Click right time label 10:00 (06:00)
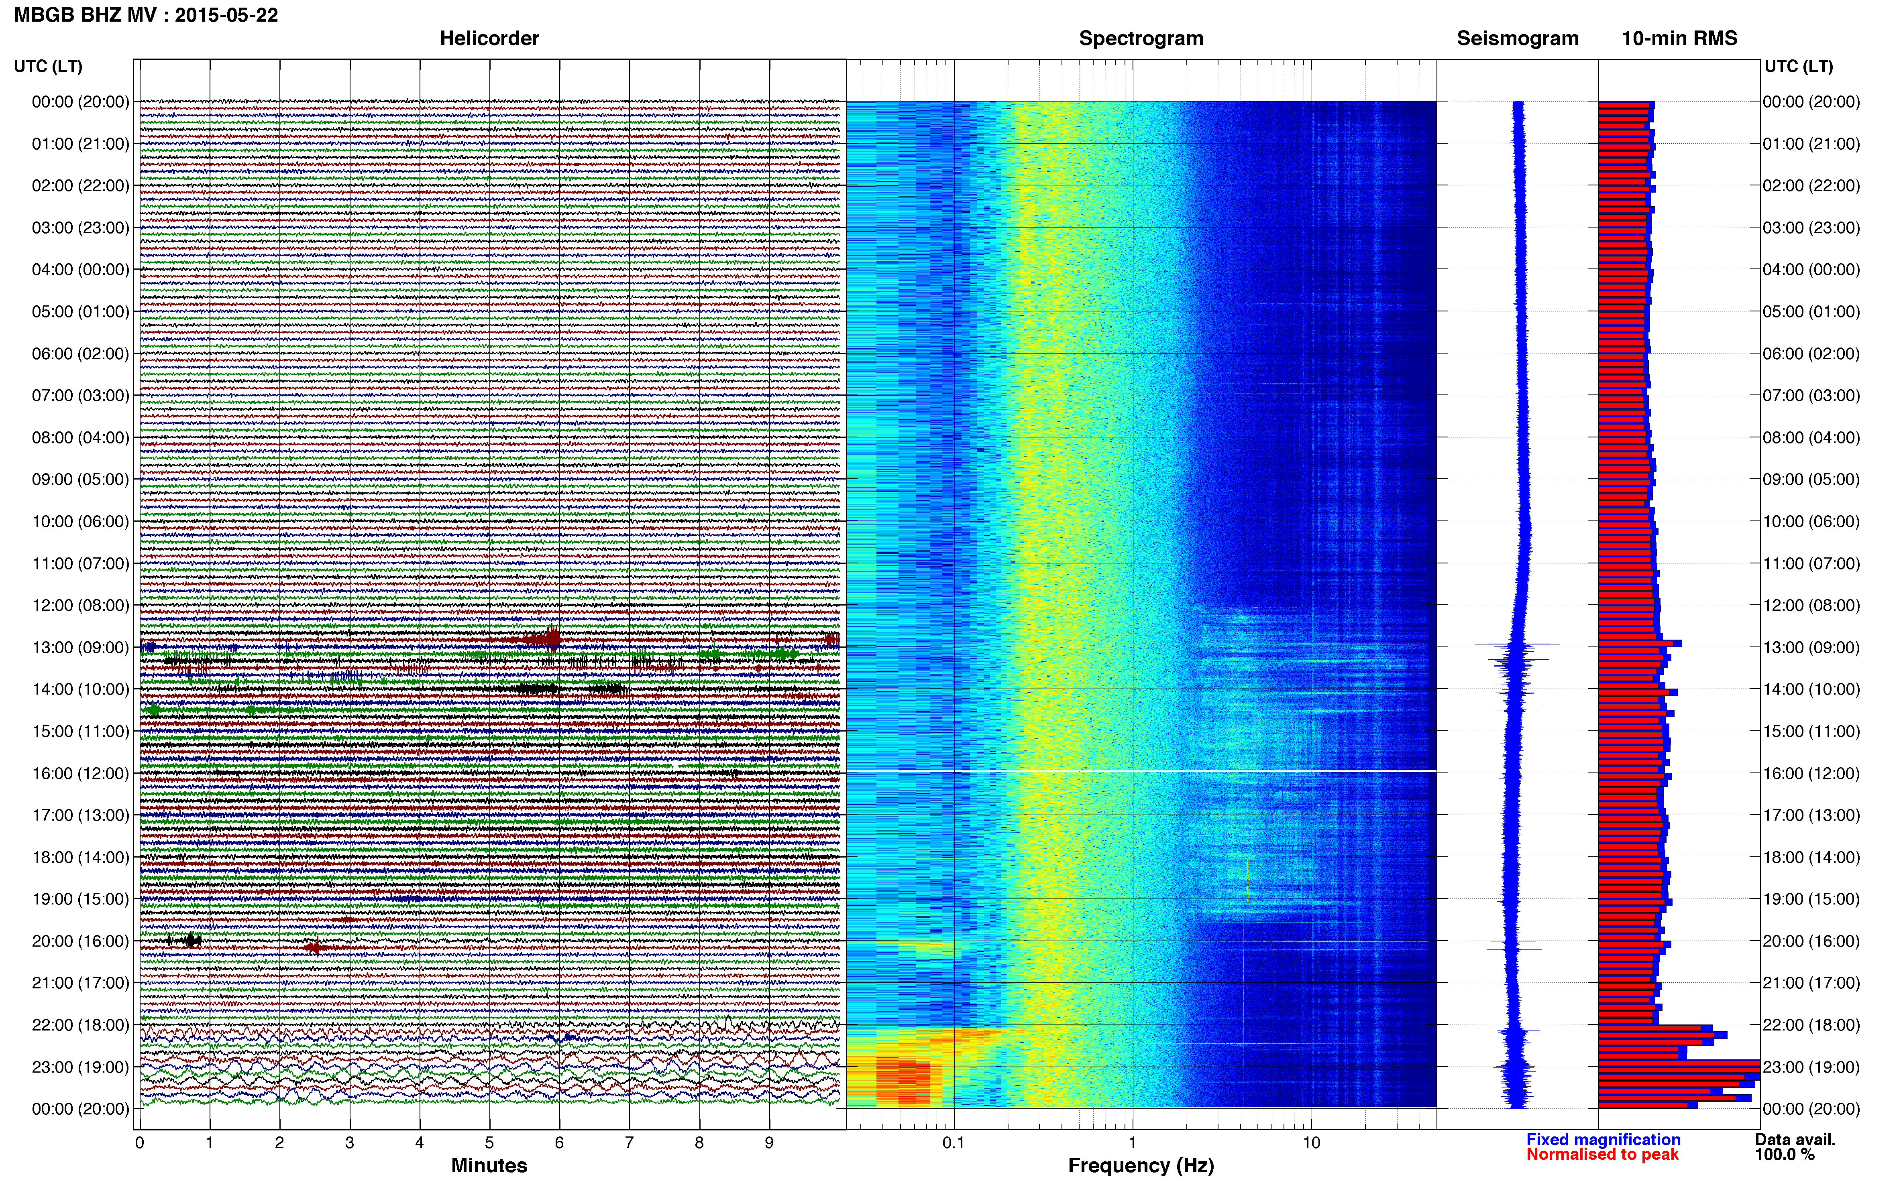 pyautogui.click(x=1811, y=521)
